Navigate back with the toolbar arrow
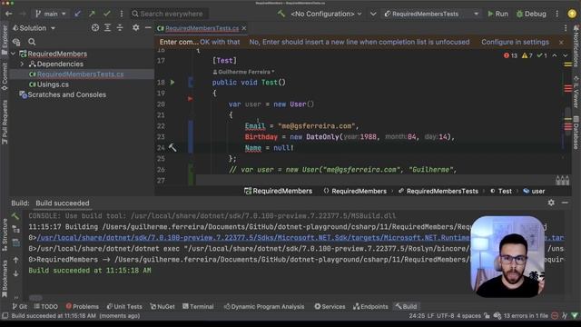The height and width of the screenshot is (327, 581). pyautogui.click(x=9, y=14)
